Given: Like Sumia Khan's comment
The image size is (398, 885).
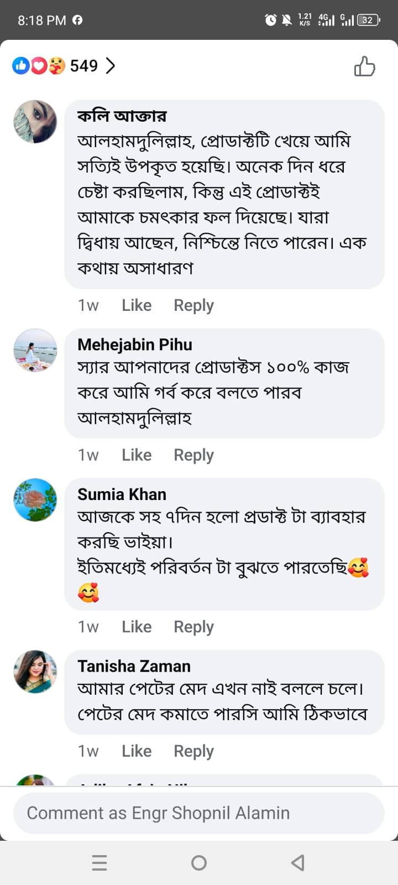Looking at the screenshot, I should 137,627.
